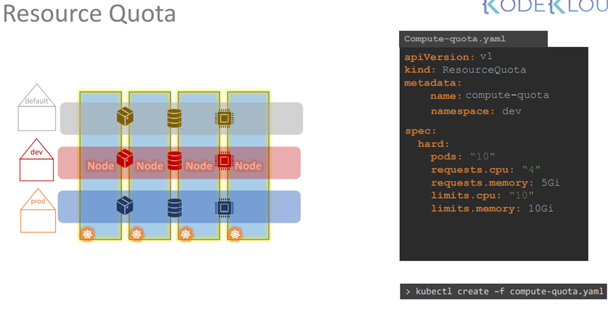
Task: Click the namespace: dev line
Action: coord(476,112)
